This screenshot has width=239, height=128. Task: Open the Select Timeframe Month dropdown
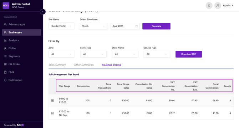(x=93, y=26)
